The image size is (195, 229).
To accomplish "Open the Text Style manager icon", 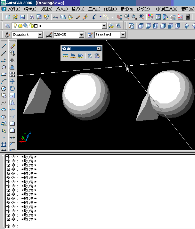I will tap(7, 35).
